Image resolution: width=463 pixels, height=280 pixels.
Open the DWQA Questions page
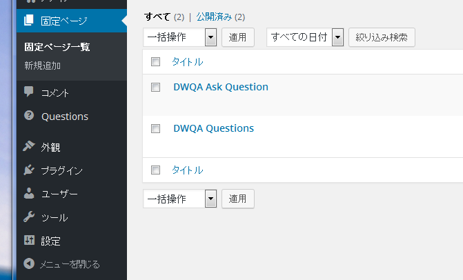pyautogui.click(x=213, y=128)
